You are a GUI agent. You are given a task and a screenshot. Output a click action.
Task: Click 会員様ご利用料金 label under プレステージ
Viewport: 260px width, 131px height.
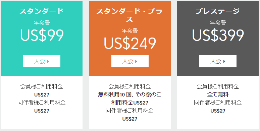pyautogui.click(x=218, y=86)
